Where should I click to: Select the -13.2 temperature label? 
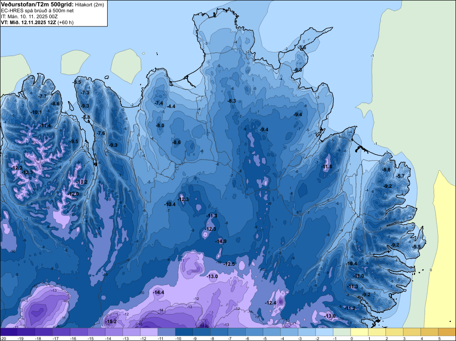(82, 182)
